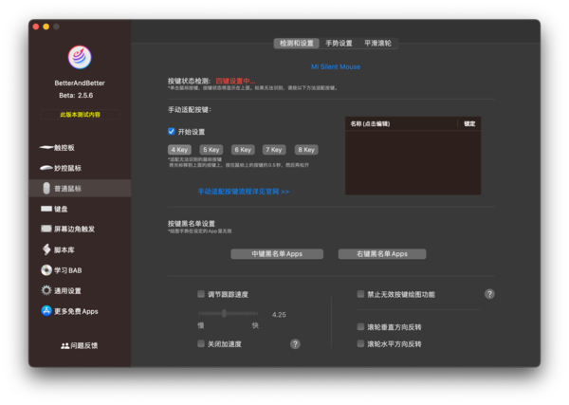Click help icon next to 关闭加速度
The width and height of the screenshot is (569, 405).
pos(295,343)
